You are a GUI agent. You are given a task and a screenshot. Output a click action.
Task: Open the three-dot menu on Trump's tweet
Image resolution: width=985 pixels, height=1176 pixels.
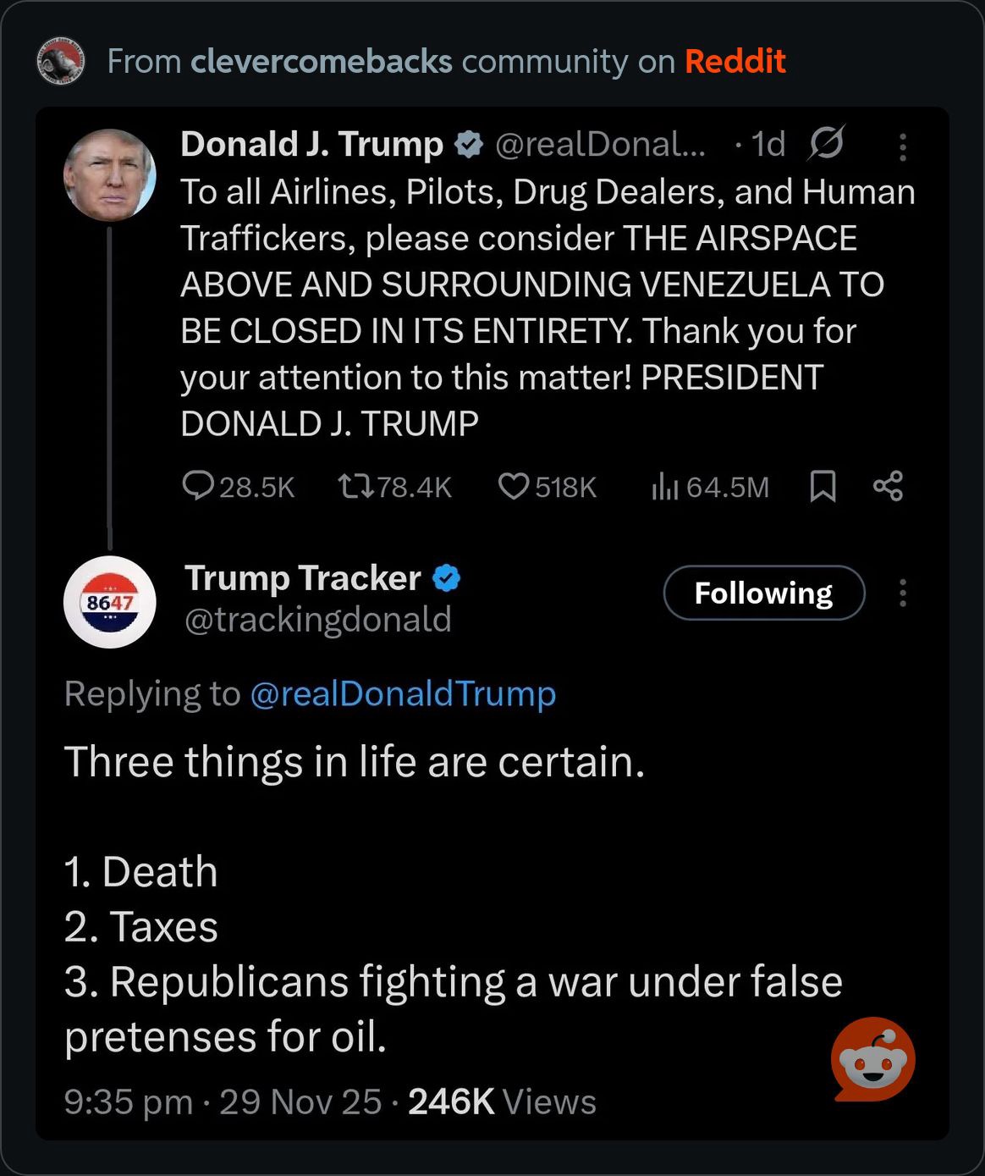903,146
